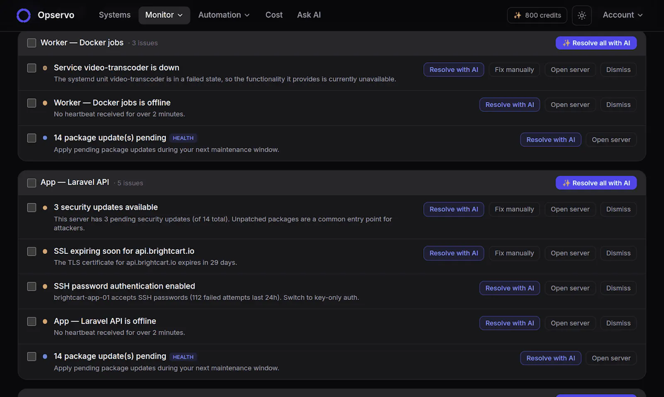Screen dimensions: 664x397
Task: Click the 800 credits button
Action: coord(537,15)
